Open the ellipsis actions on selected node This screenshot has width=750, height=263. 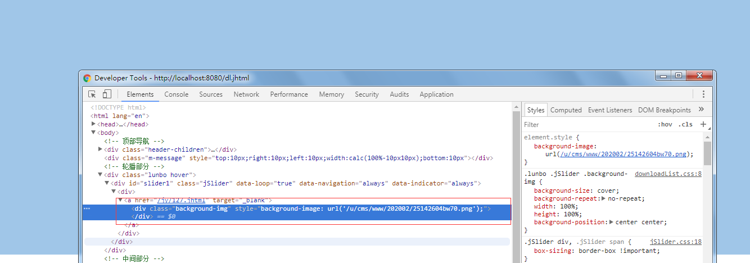pyautogui.click(x=87, y=208)
